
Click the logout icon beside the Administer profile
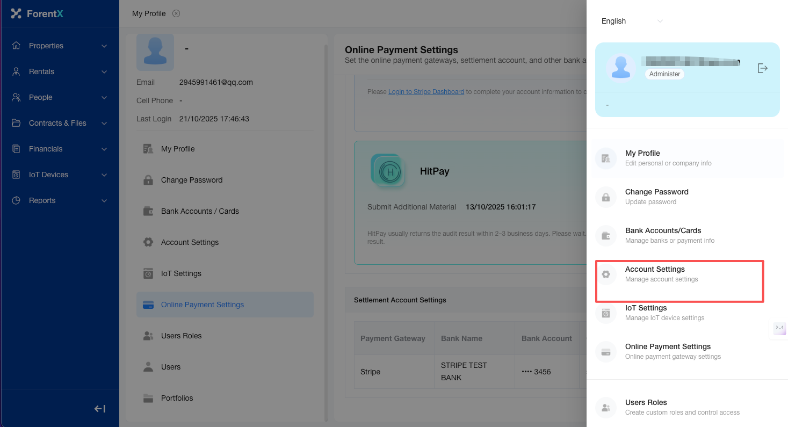[762, 68]
